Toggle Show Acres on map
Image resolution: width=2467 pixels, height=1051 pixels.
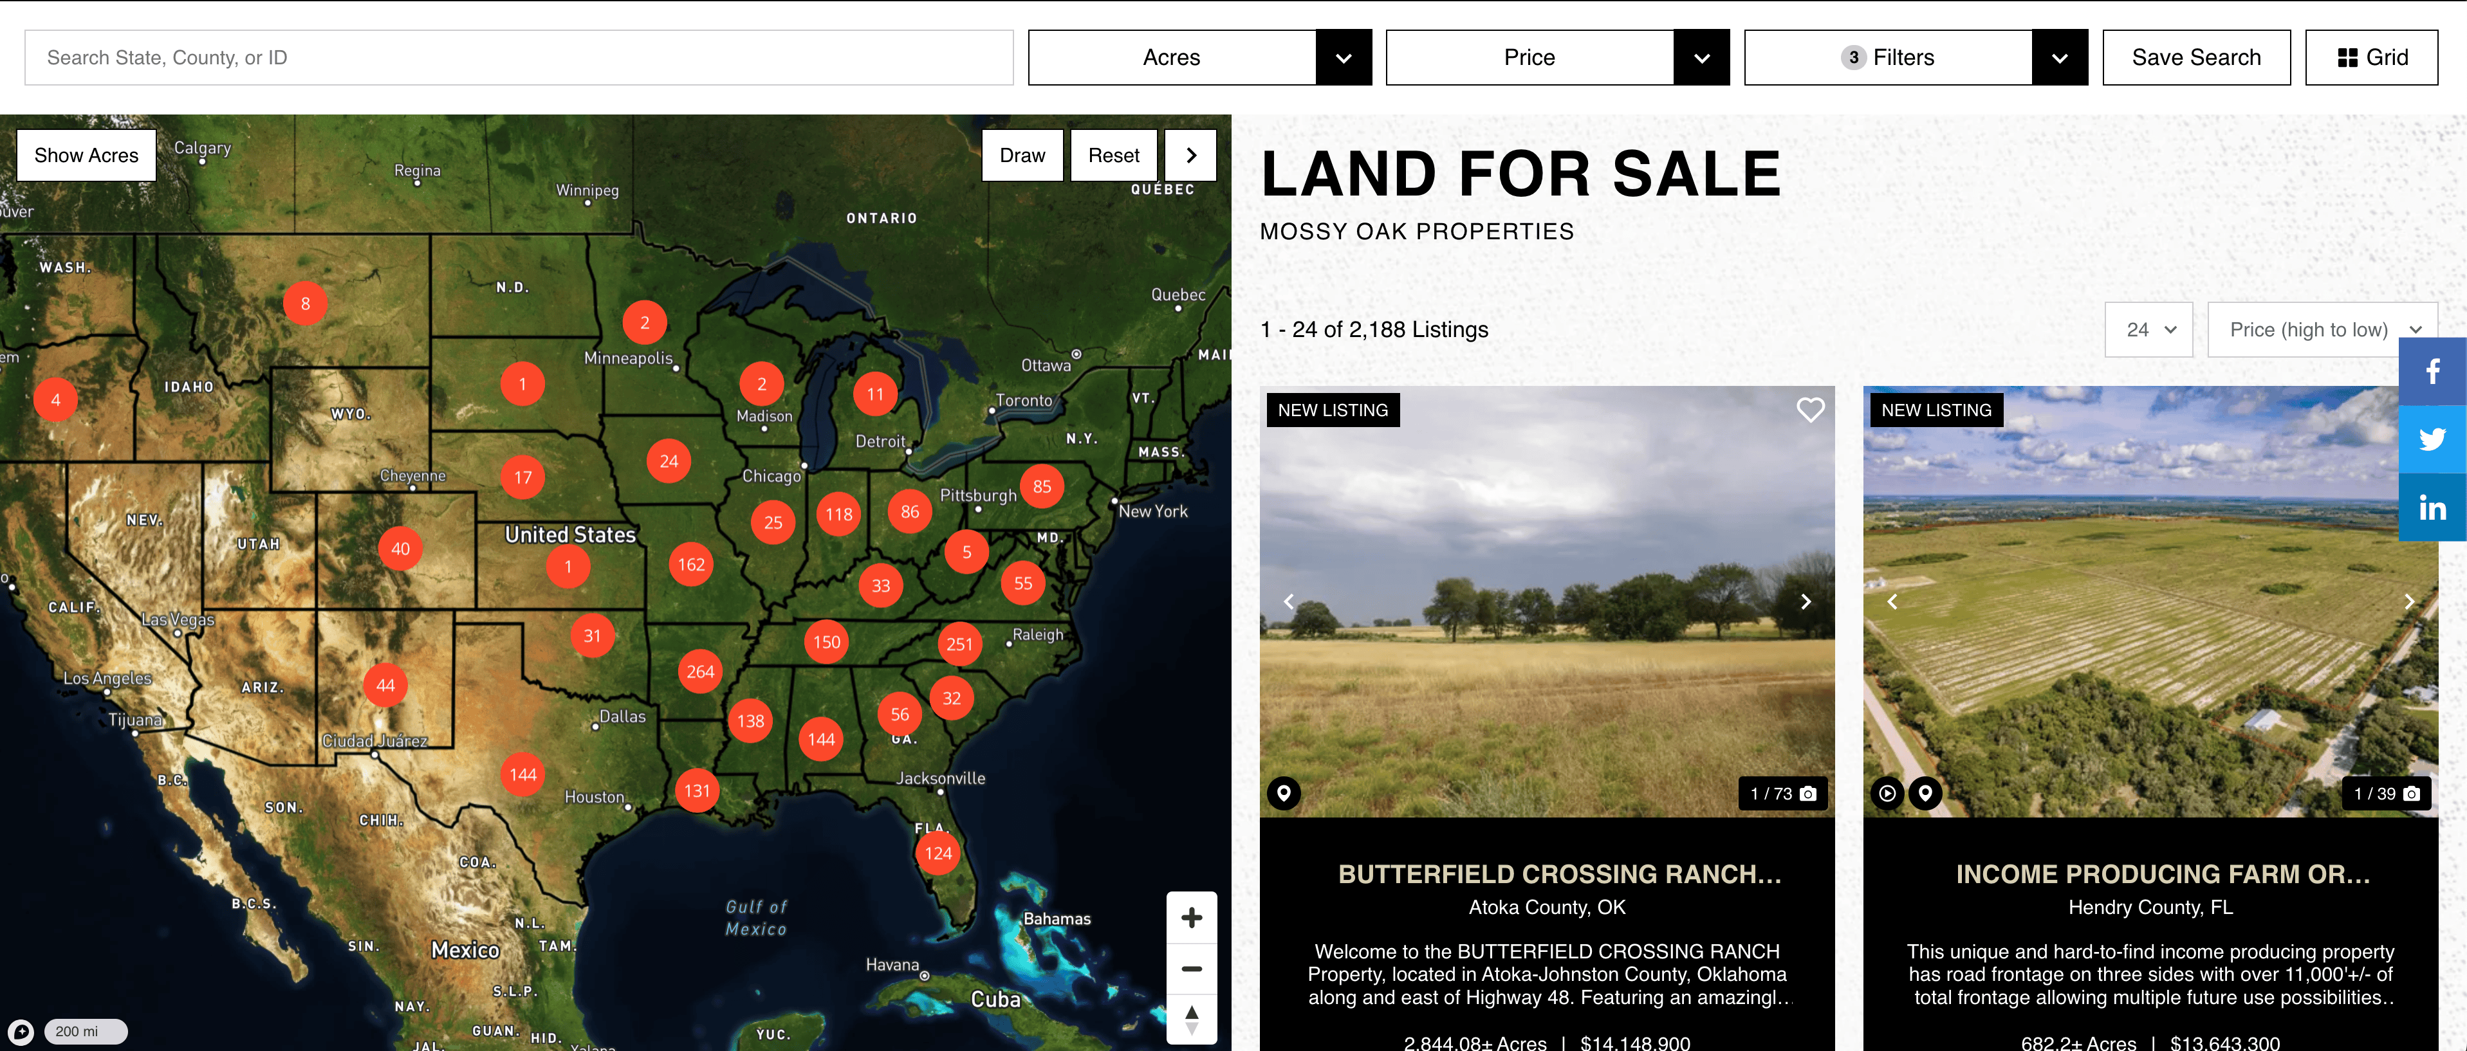coord(86,155)
